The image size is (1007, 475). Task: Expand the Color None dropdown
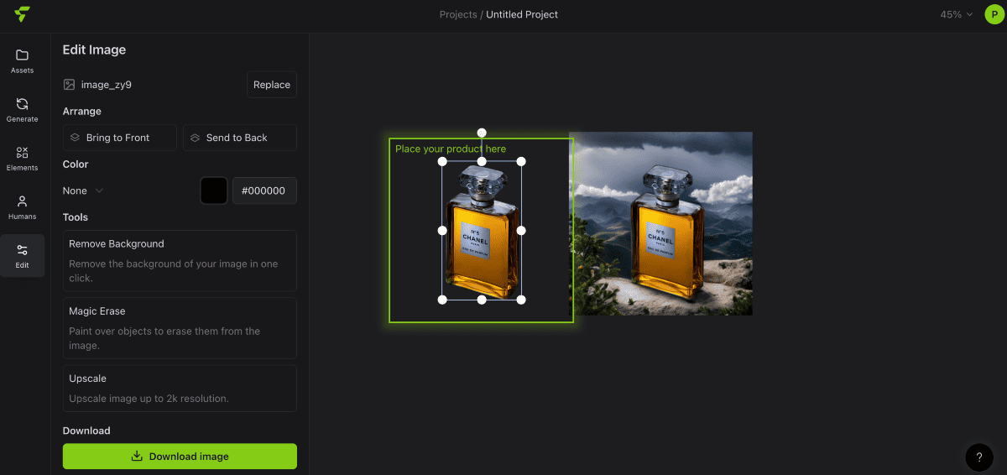[83, 191]
